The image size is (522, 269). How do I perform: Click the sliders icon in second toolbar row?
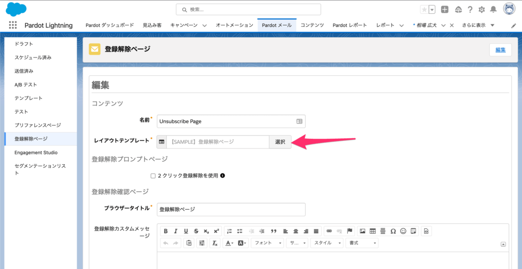point(202,243)
